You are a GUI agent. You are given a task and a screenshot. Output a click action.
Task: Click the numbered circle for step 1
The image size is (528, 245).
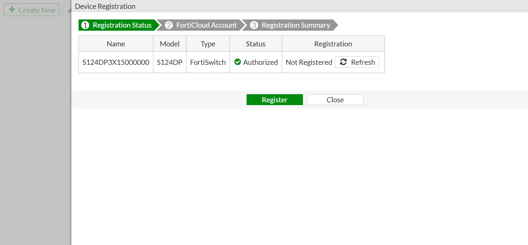click(x=85, y=25)
